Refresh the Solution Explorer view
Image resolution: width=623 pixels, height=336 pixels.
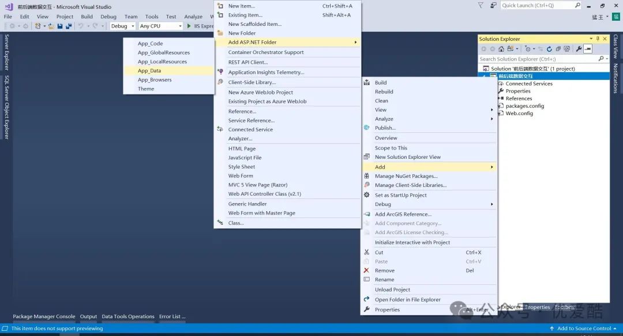click(549, 49)
